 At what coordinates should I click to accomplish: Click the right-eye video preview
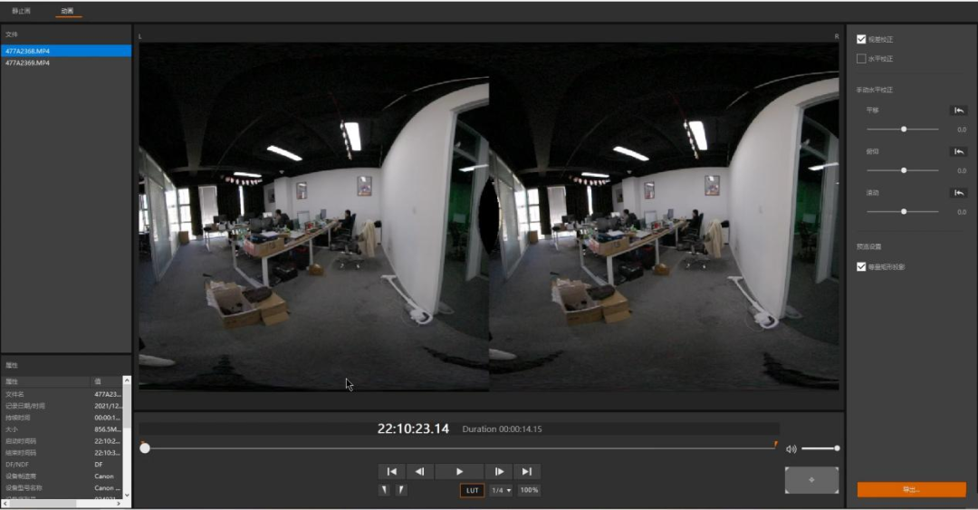tap(664, 216)
